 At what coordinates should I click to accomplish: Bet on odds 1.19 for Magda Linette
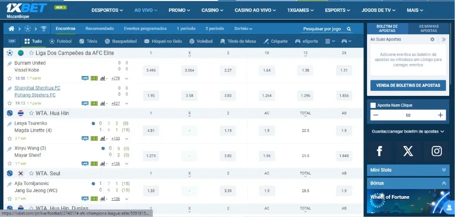pos(228,130)
